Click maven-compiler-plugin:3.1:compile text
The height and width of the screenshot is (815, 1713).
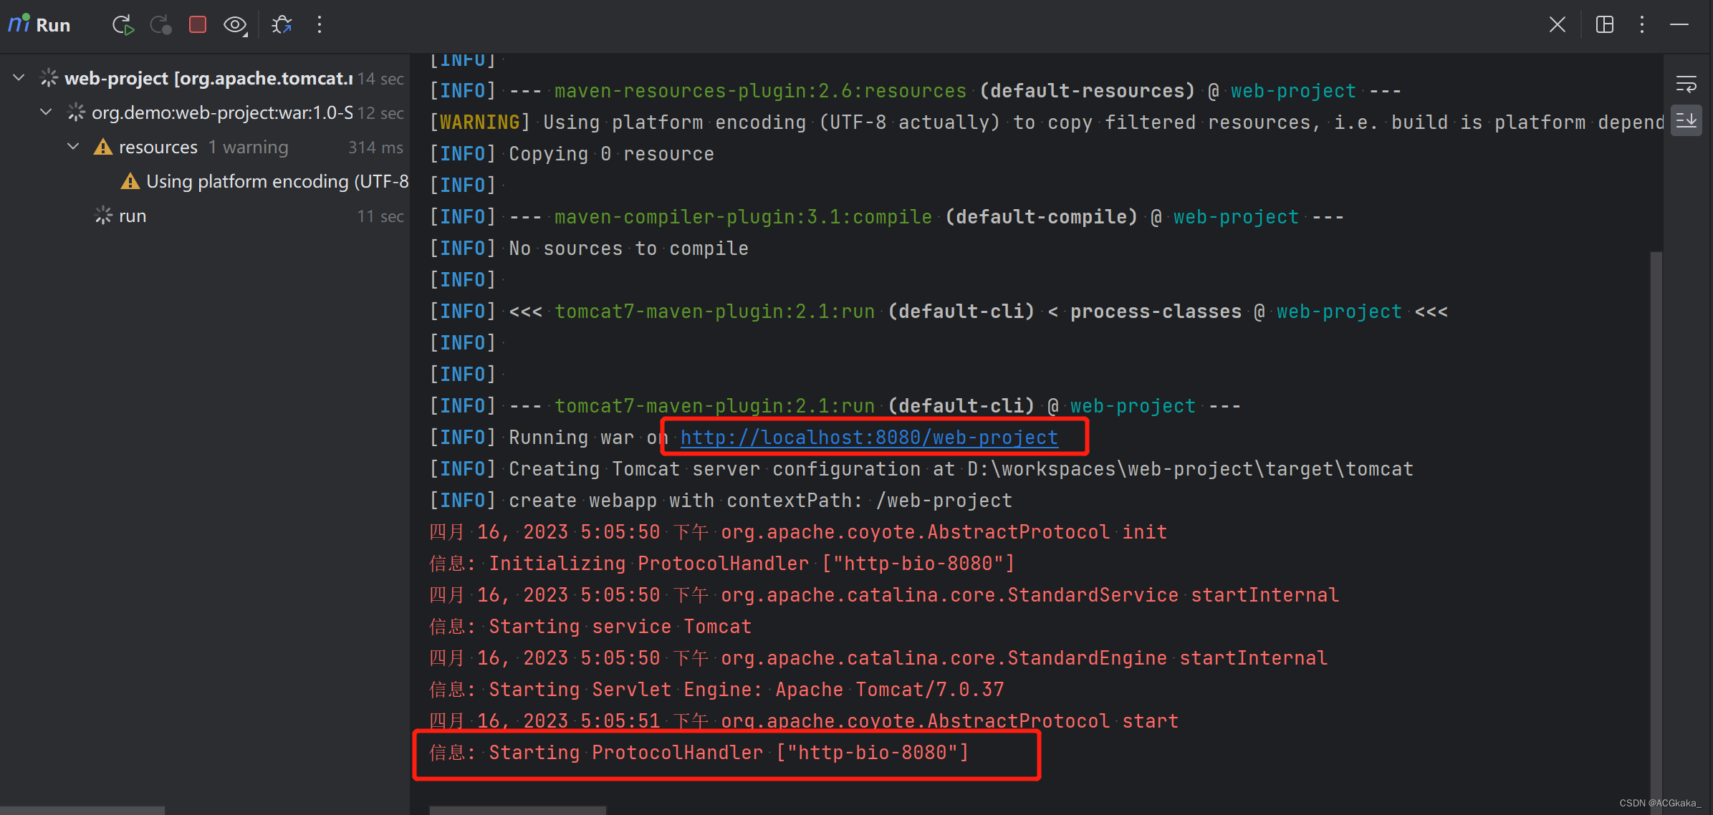[x=744, y=217]
